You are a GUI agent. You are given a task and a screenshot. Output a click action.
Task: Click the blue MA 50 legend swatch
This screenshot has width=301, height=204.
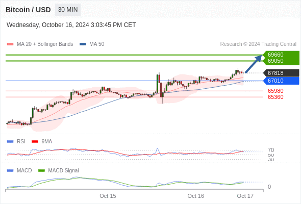tap(83, 44)
